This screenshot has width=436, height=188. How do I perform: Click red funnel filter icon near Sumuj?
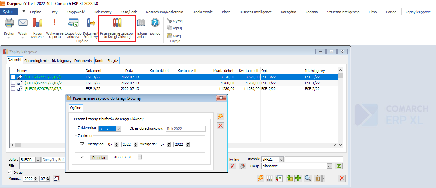click(233, 166)
